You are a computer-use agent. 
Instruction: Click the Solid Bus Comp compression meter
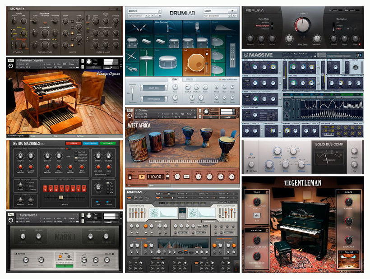[328, 158]
